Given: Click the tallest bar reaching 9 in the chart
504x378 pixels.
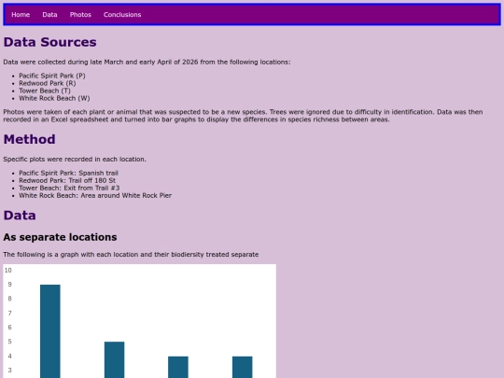Looking at the screenshot, I should click(50, 331).
